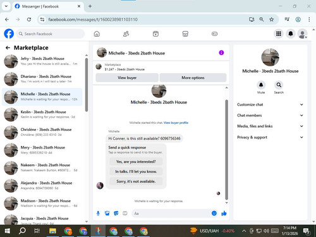This screenshot has width=316, height=237.
Task: Open the Marketplace storefront icon
Action: click(x=185, y=33)
